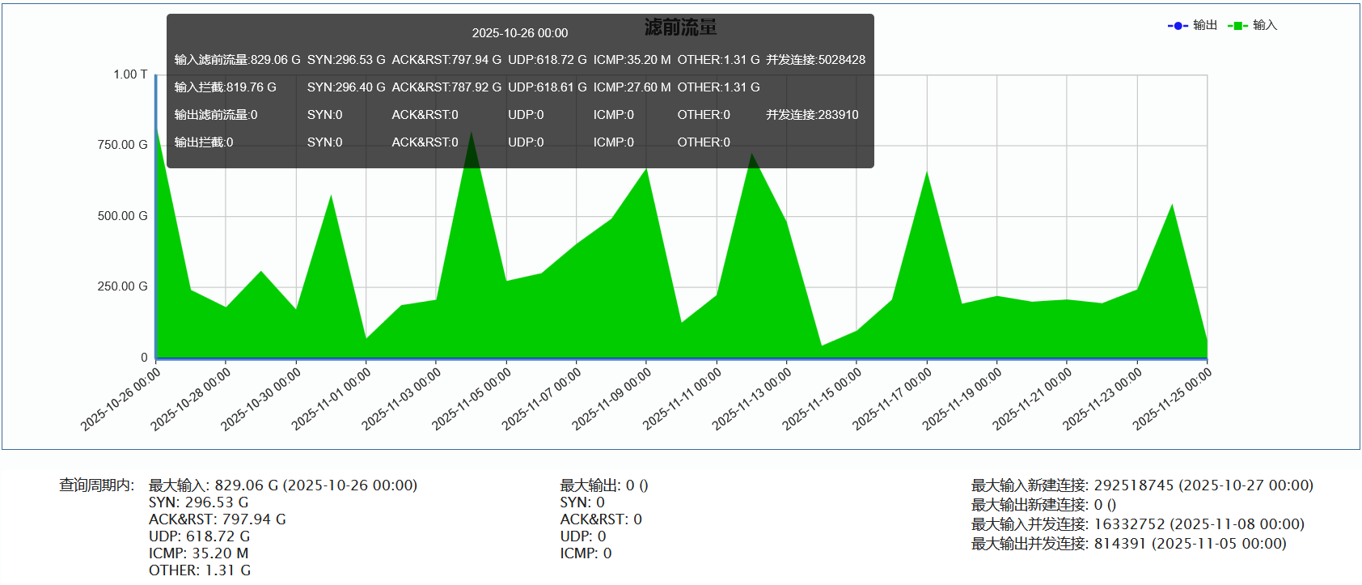The width and height of the screenshot is (1362, 585).
Task: Click the chart title 滤前流量
Action: (x=680, y=28)
